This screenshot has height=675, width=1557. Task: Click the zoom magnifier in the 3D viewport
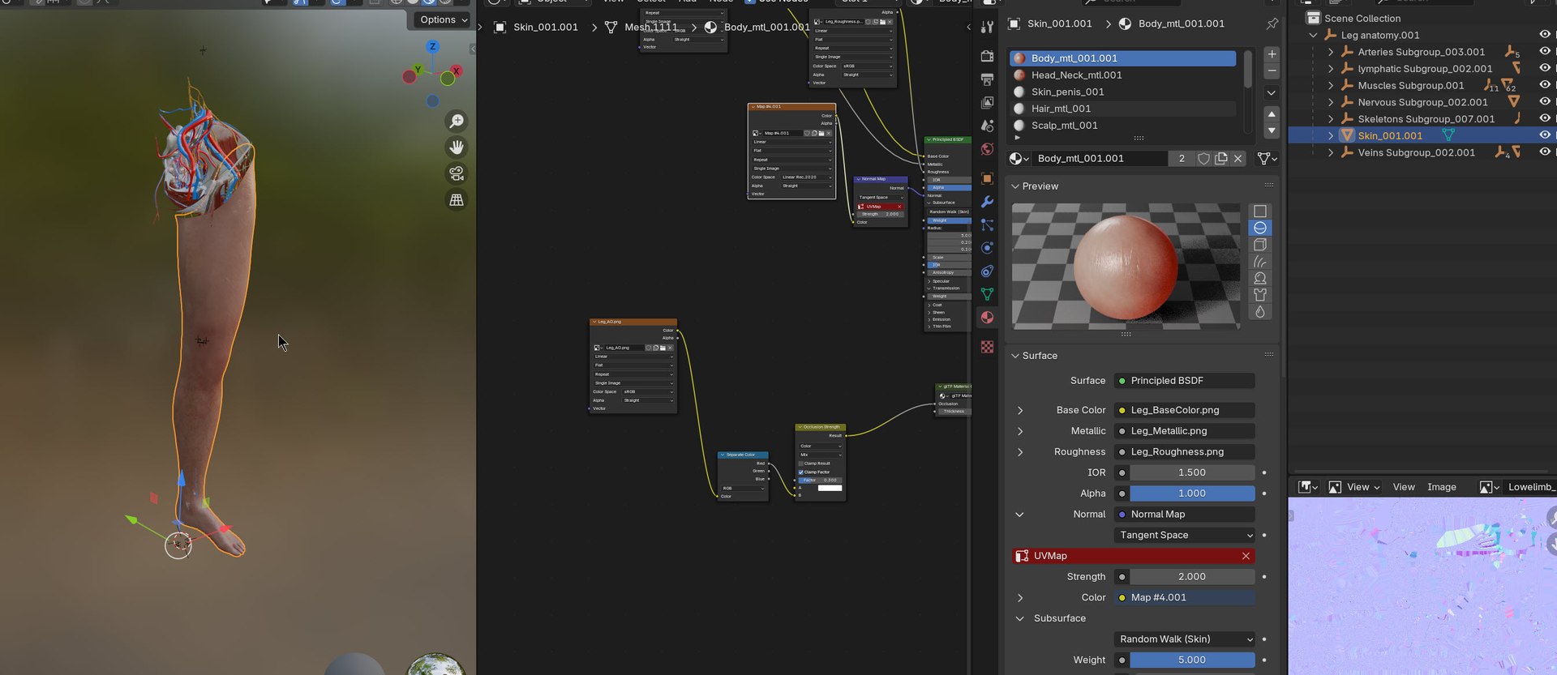457,121
